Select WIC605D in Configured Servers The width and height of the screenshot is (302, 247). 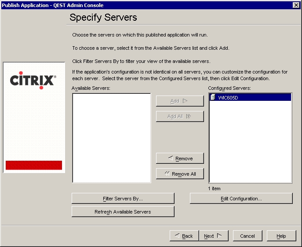click(228, 98)
